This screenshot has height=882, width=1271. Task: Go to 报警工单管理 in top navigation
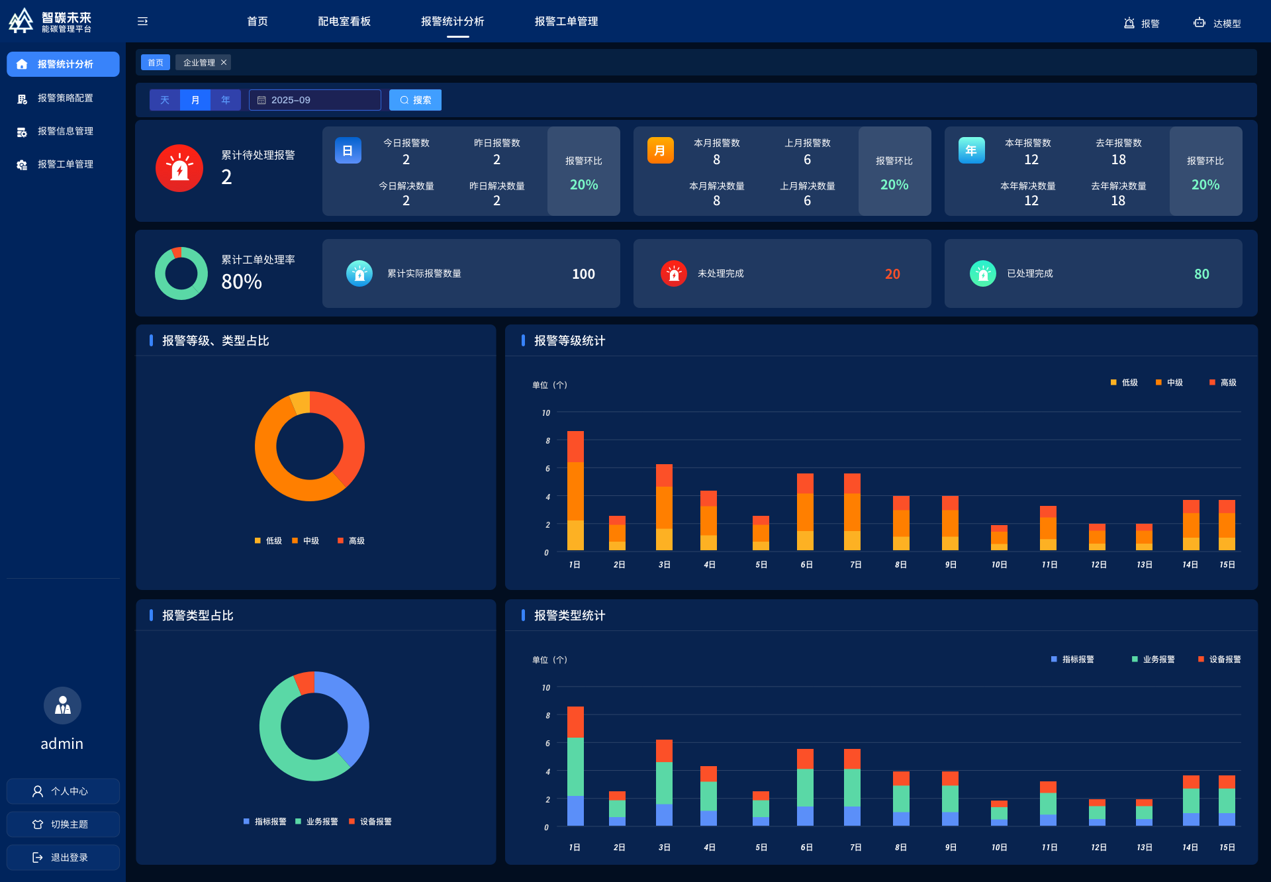point(566,21)
